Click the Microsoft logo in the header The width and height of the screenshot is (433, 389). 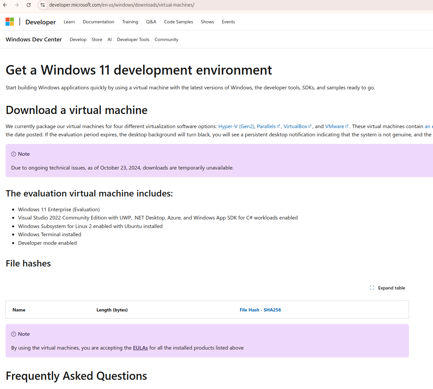pyautogui.click(x=10, y=22)
